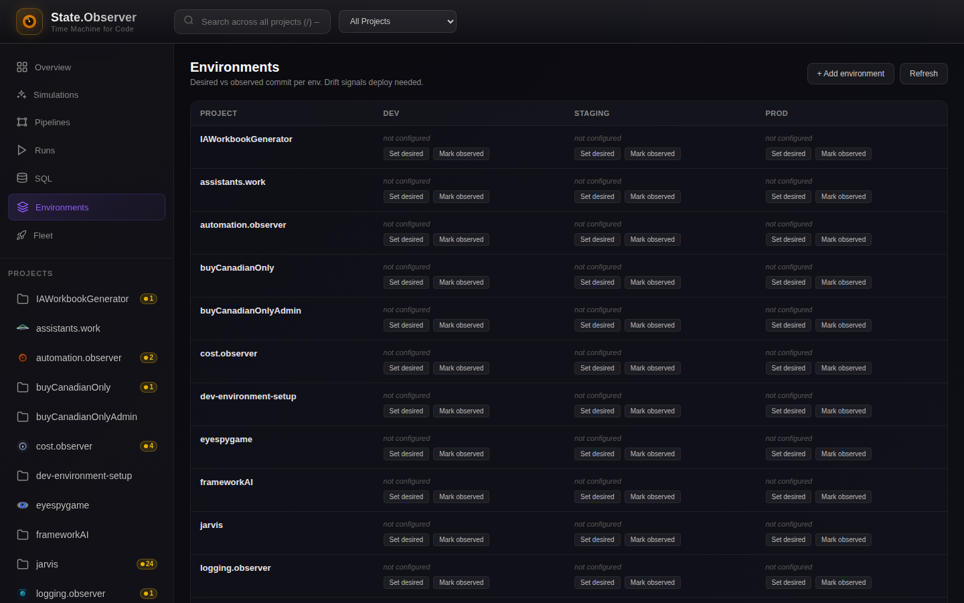Click the automation.observer badge showing 2

click(x=149, y=358)
